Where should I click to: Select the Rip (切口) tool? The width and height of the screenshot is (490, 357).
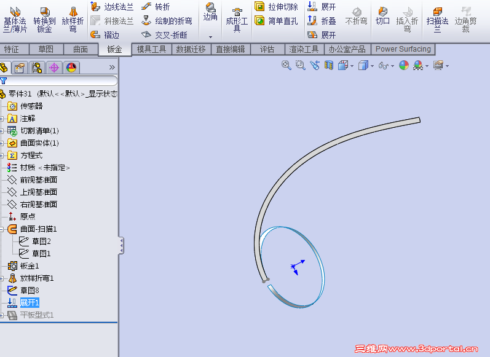tap(382, 17)
